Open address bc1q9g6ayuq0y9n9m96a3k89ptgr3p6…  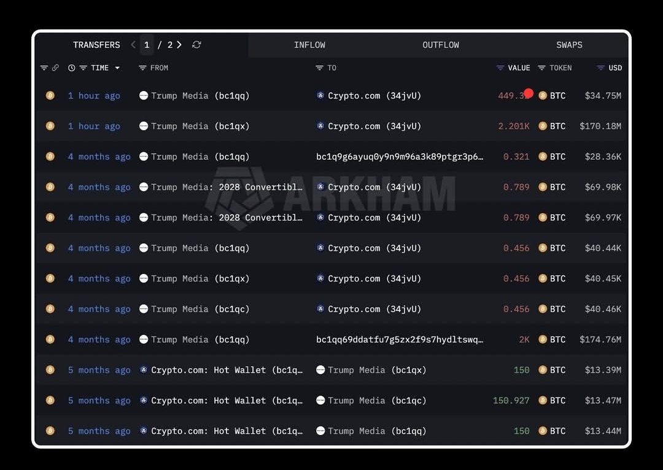pos(400,157)
